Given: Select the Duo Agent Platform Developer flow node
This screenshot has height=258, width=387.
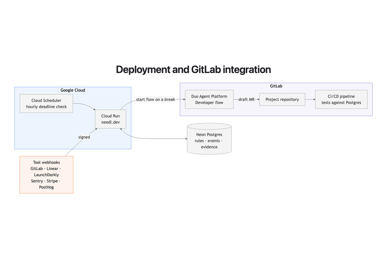Looking at the screenshot, I should tap(209, 99).
